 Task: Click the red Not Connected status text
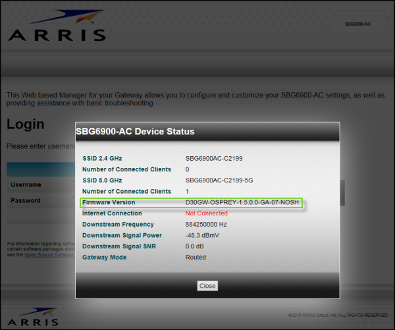207,213
